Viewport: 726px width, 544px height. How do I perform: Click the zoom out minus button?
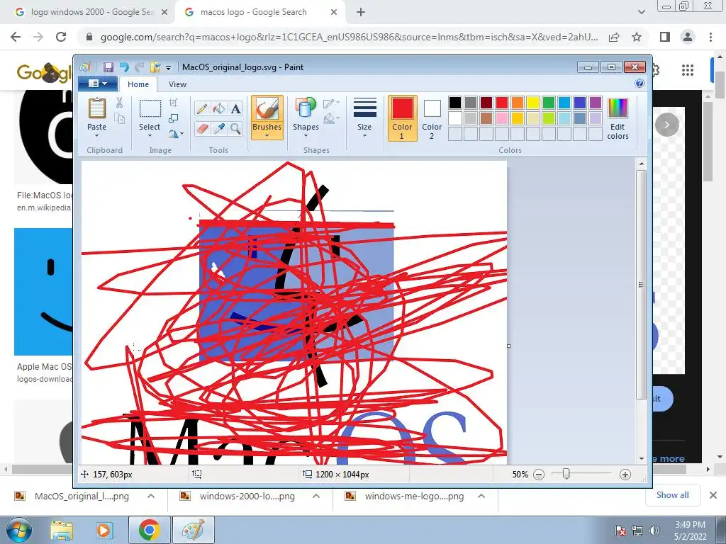(539, 475)
